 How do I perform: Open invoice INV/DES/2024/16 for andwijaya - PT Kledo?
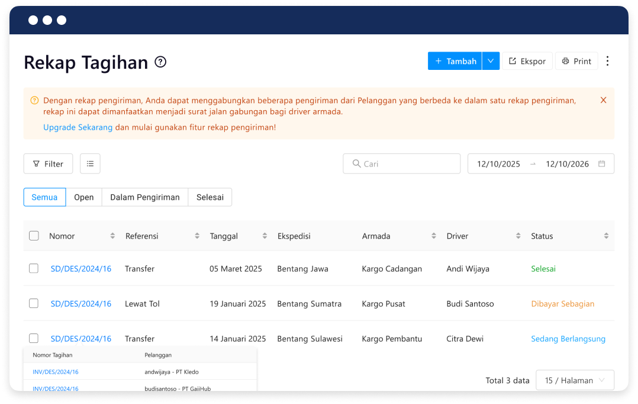pos(56,372)
